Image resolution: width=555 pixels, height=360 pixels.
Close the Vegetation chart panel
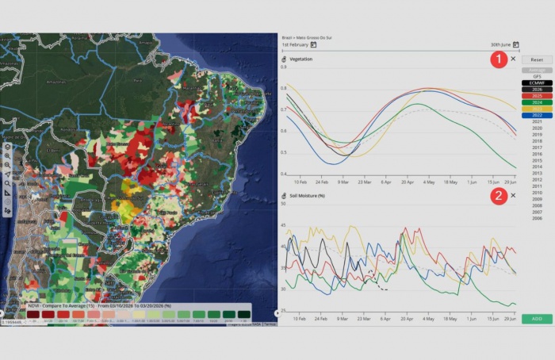[513, 59]
